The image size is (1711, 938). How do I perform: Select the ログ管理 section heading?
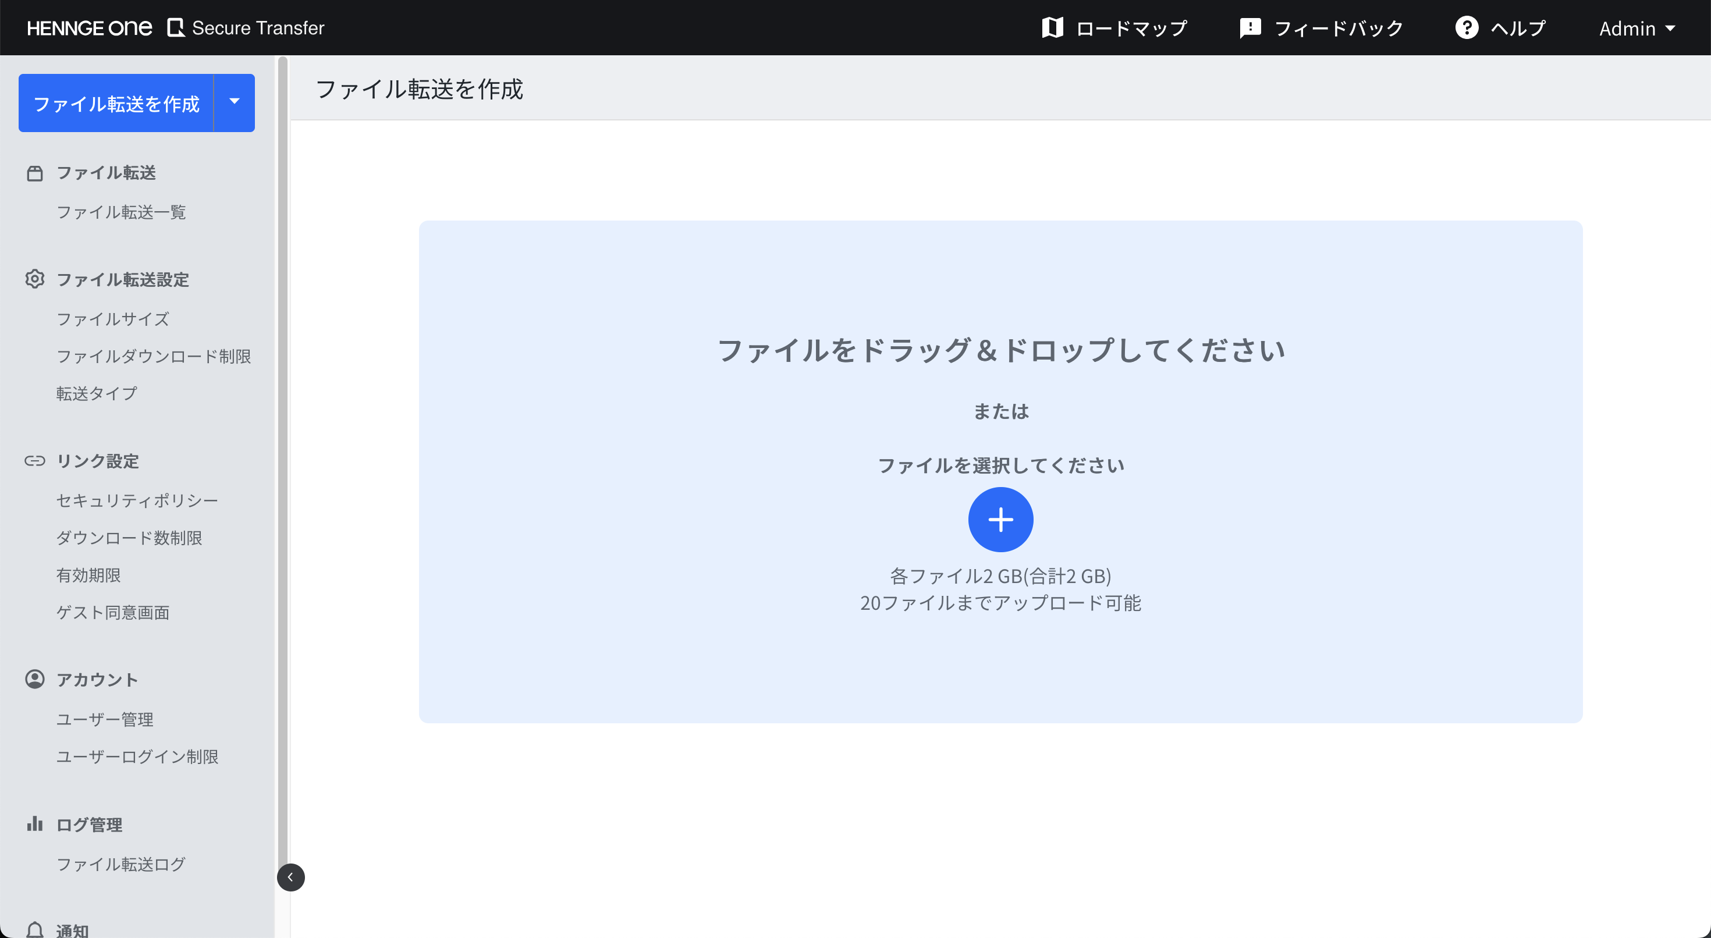coord(89,825)
